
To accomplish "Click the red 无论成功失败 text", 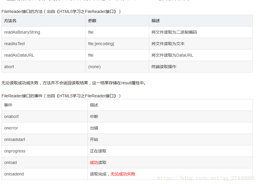I will pos(123,174).
